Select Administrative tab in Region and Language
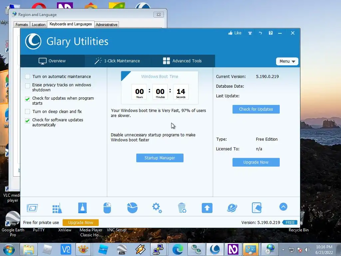Screen dimensions: 341x256 (107, 25)
